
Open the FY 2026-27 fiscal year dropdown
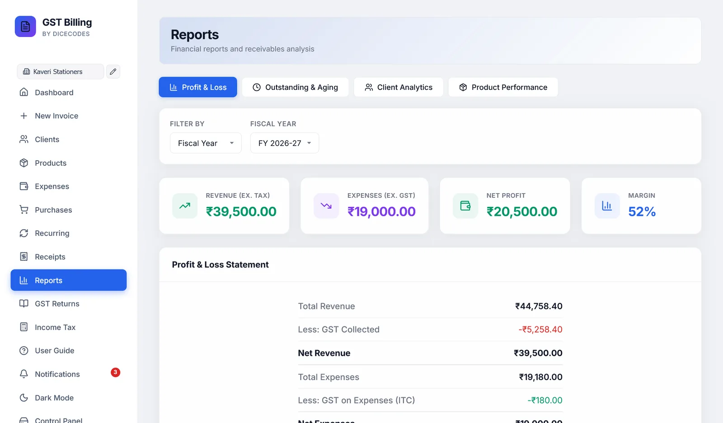pos(285,143)
